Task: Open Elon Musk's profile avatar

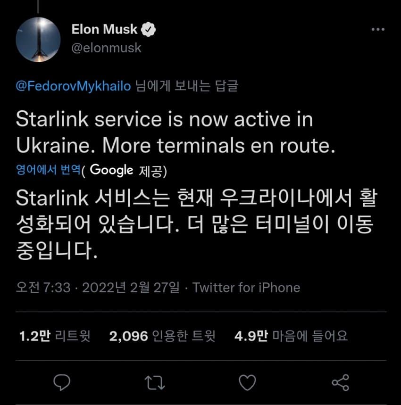Action: [x=38, y=40]
